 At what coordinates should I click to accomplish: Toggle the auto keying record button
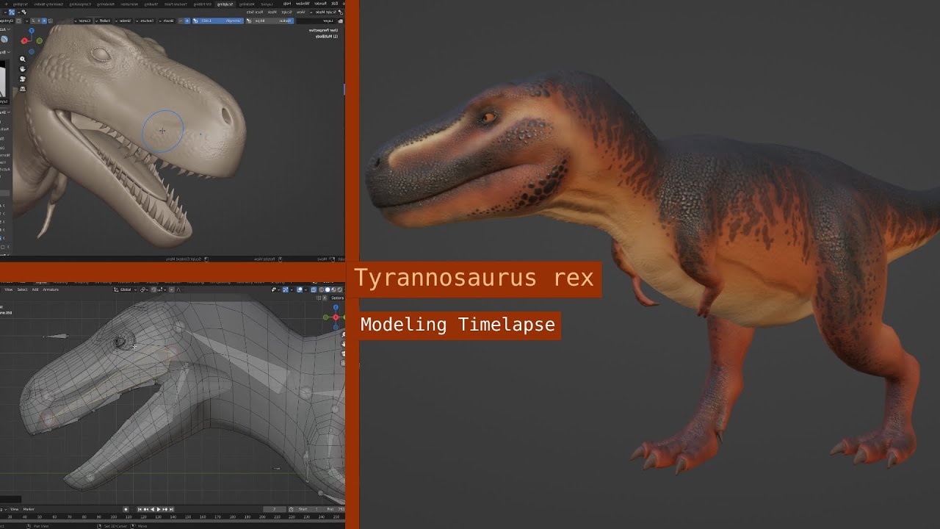126,509
